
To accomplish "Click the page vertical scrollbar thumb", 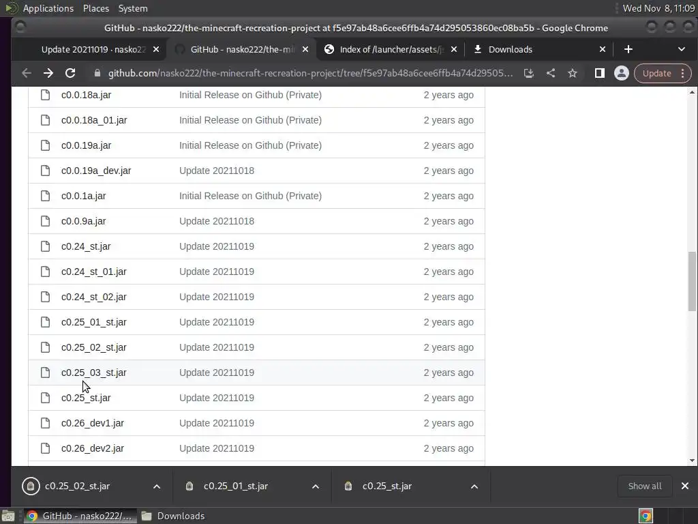I will (692, 282).
